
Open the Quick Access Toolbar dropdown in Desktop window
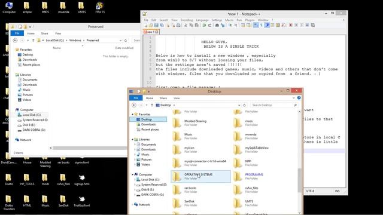click(x=149, y=91)
